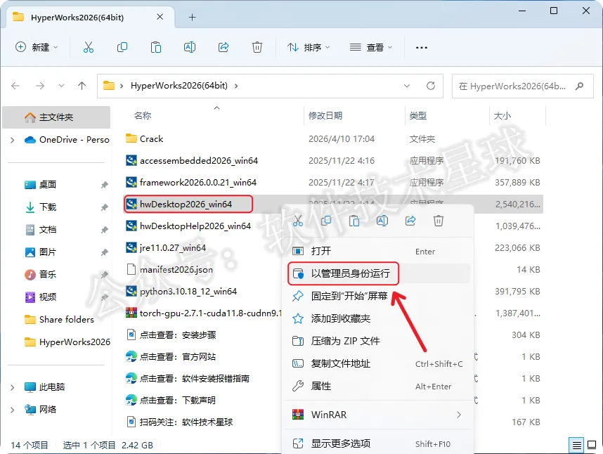Close the HyperWorks2026(64bit) tab

click(x=160, y=17)
